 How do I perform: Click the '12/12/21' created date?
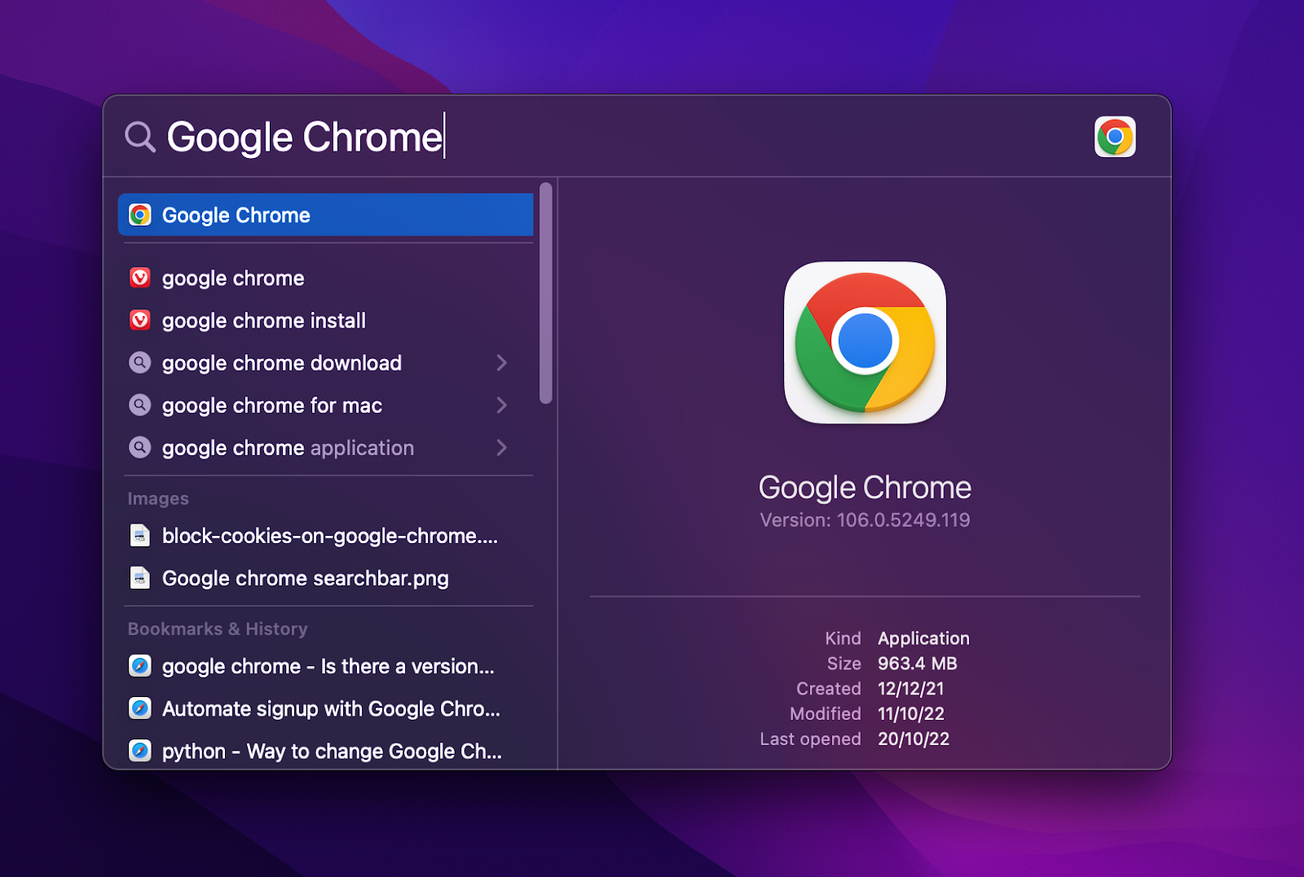(910, 689)
